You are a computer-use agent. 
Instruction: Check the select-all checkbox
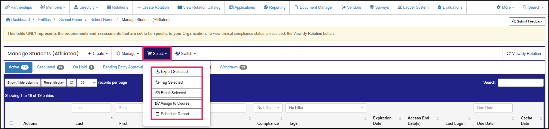click(x=11, y=123)
